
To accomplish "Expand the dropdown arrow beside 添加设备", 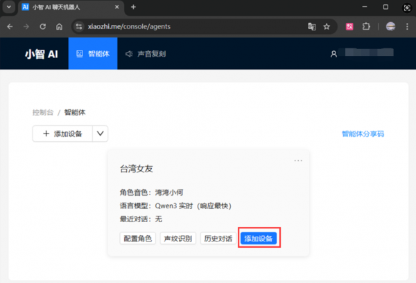I will [100, 134].
